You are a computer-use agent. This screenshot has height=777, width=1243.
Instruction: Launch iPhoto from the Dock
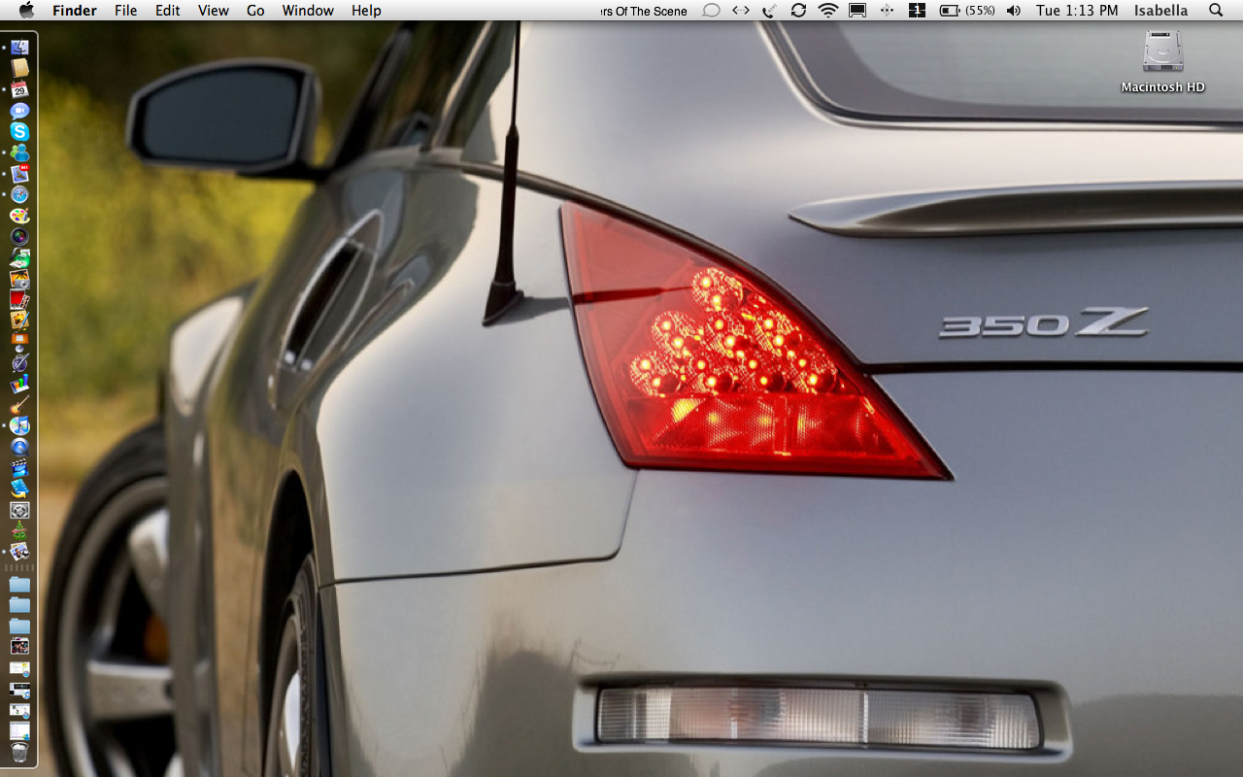pyautogui.click(x=19, y=280)
